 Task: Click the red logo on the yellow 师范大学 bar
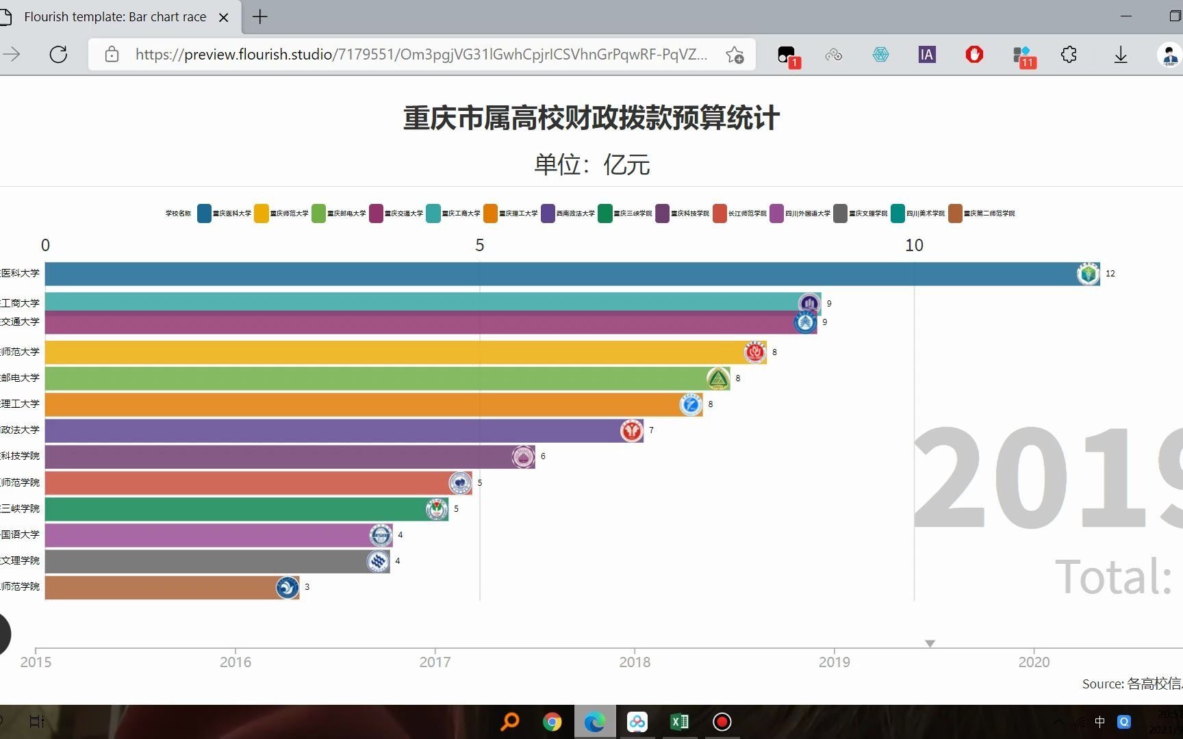click(755, 352)
